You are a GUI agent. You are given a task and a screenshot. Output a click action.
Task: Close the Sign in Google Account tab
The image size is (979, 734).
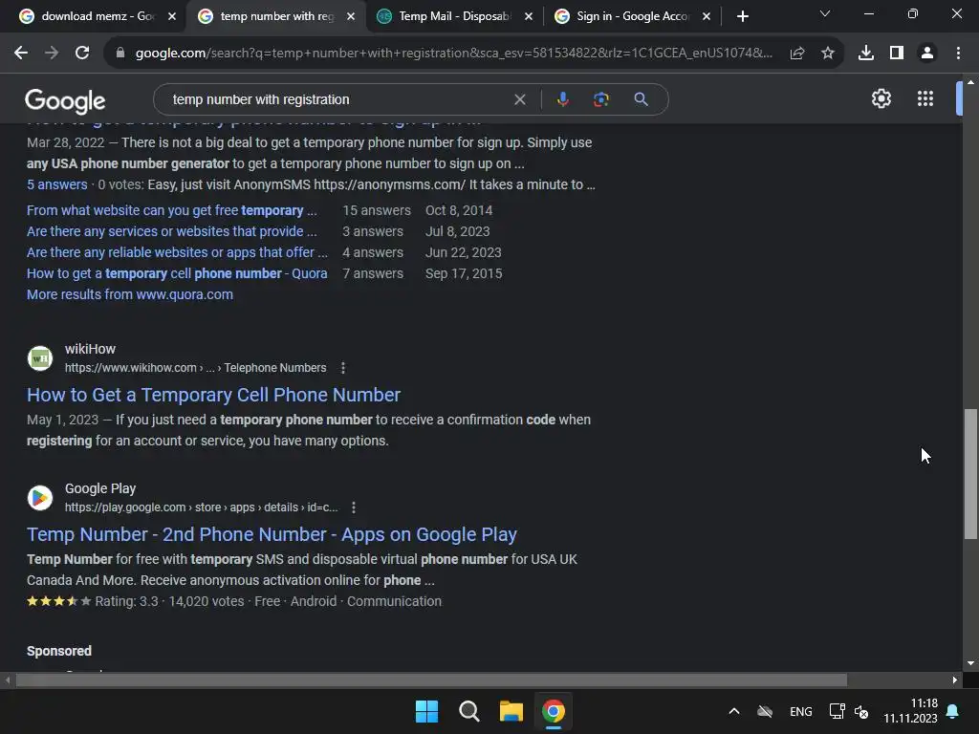pyautogui.click(x=707, y=16)
